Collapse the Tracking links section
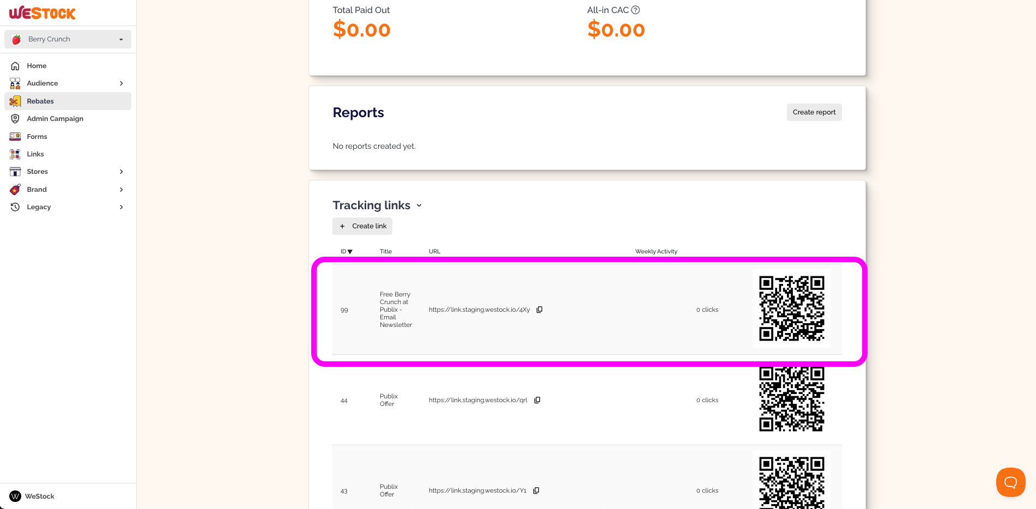The width and height of the screenshot is (1036, 509). pos(419,205)
